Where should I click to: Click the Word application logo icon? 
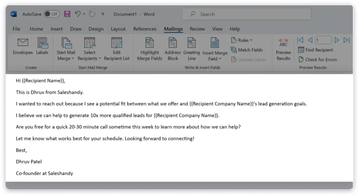(x=14, y=14)
